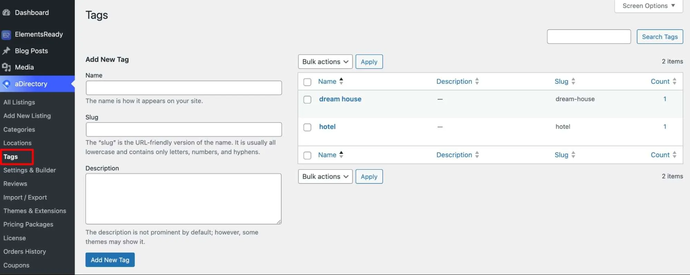Click the Dashboard gauge icon
Screen dimensions: 690x275
click(6, 13)
